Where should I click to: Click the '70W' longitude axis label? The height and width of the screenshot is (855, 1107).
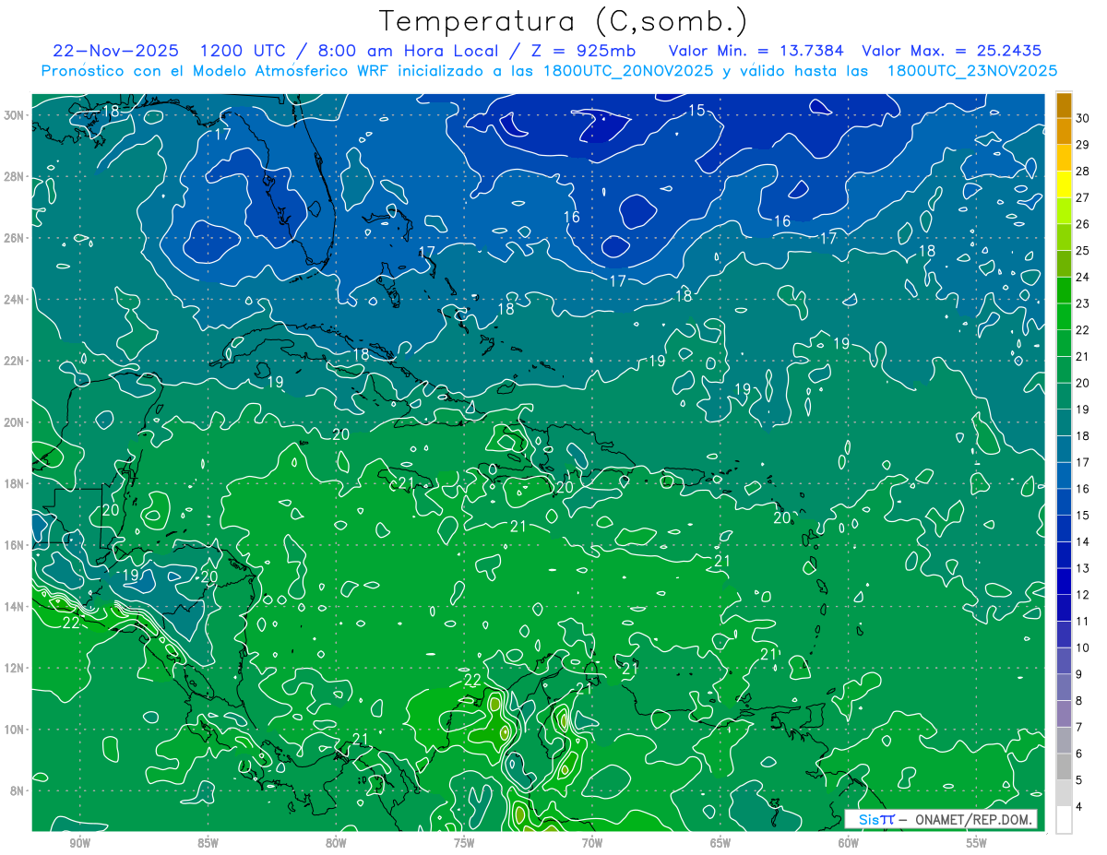click(592, 843)
